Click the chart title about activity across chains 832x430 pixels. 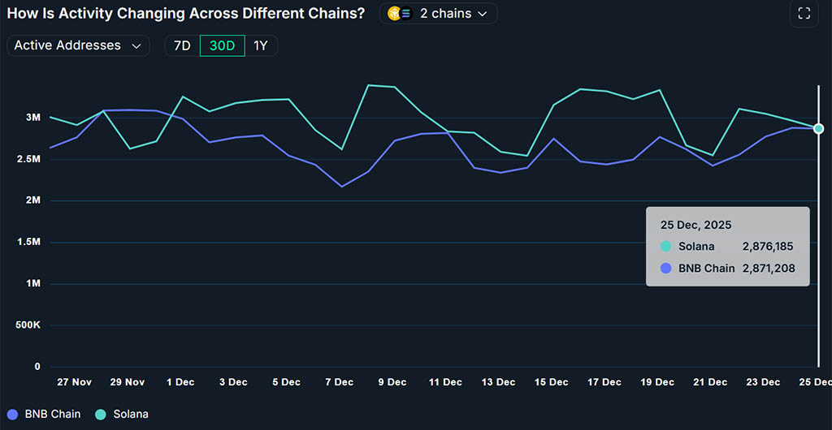(186, 14)
